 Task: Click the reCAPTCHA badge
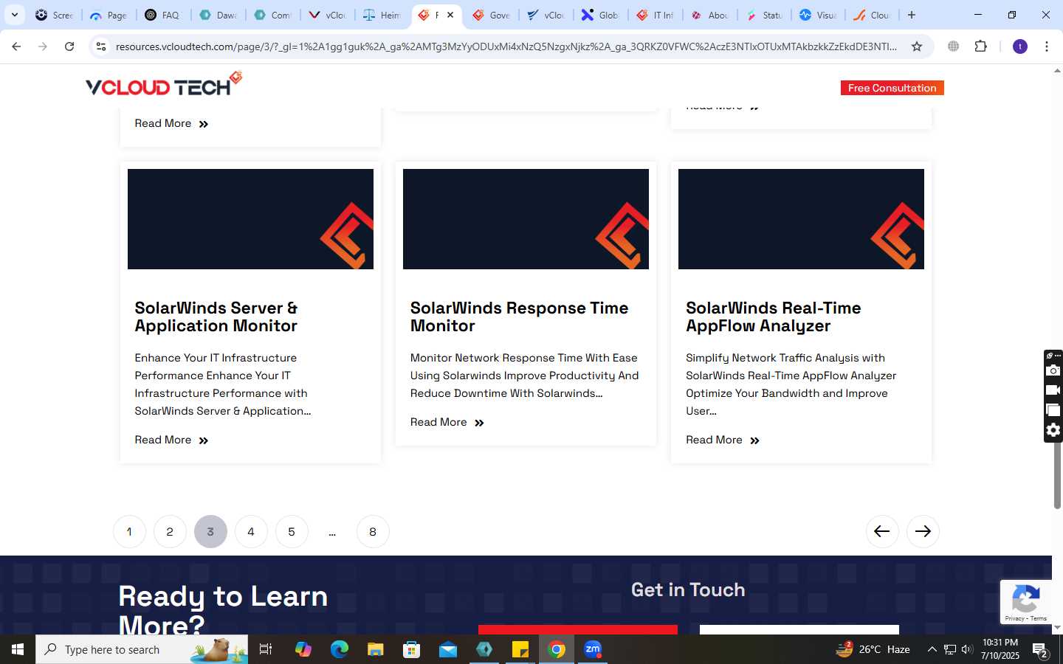click(1026, 602)
